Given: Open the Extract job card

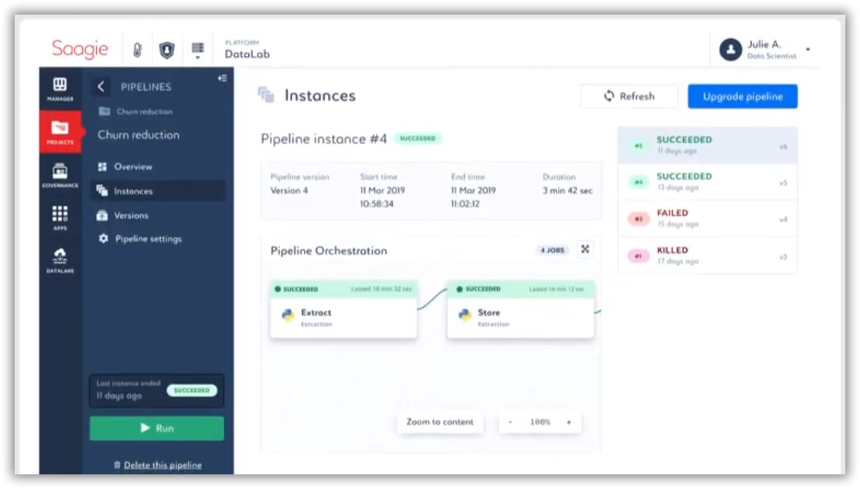Looking at the screenshot, I should click(x=343, y=309).
